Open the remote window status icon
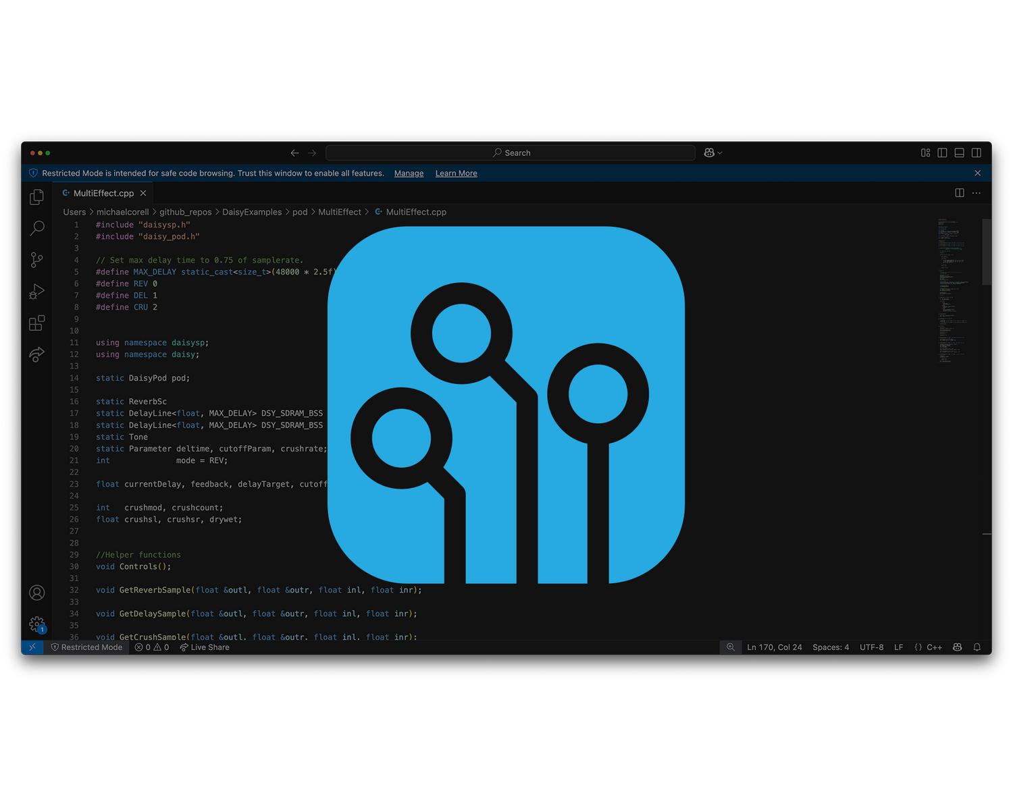The width and height of the screenshot is (1013, 810). click(x=32, y=647)
